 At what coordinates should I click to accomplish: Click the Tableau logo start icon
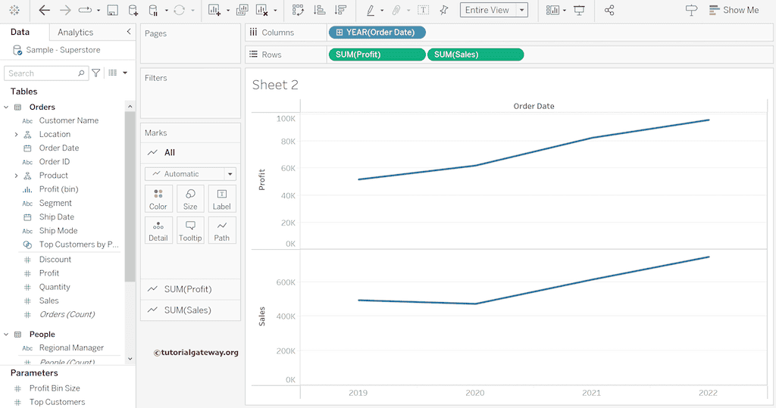tap(14, 11)
